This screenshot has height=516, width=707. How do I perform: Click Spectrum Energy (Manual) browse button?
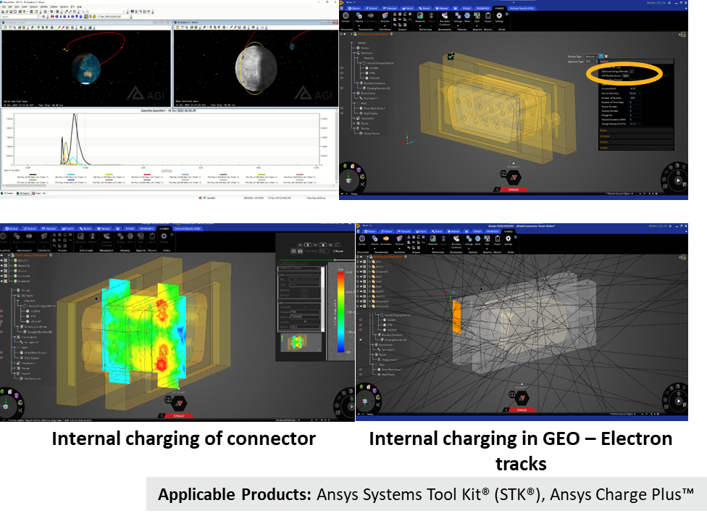click(x=632, y=72)
